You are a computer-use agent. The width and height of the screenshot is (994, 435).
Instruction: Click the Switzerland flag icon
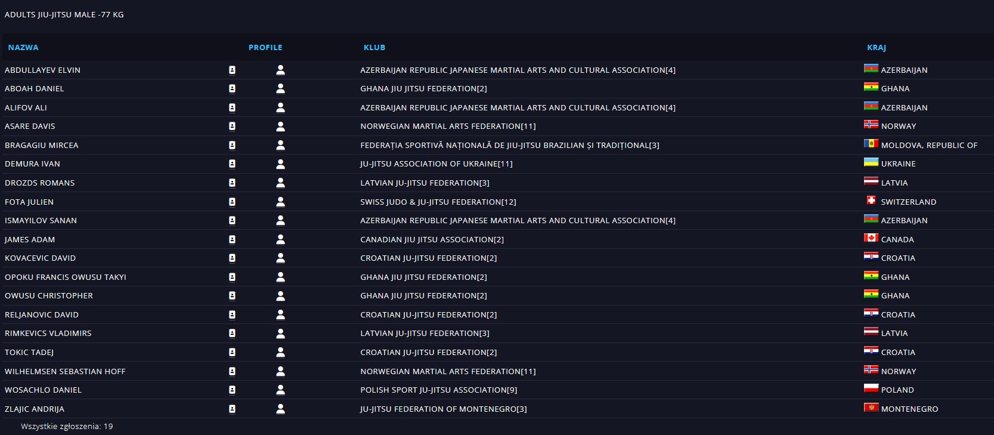[871, 200]
